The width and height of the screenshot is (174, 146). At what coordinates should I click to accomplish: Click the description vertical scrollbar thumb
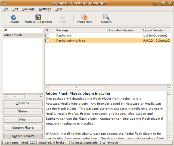point(169,108)
